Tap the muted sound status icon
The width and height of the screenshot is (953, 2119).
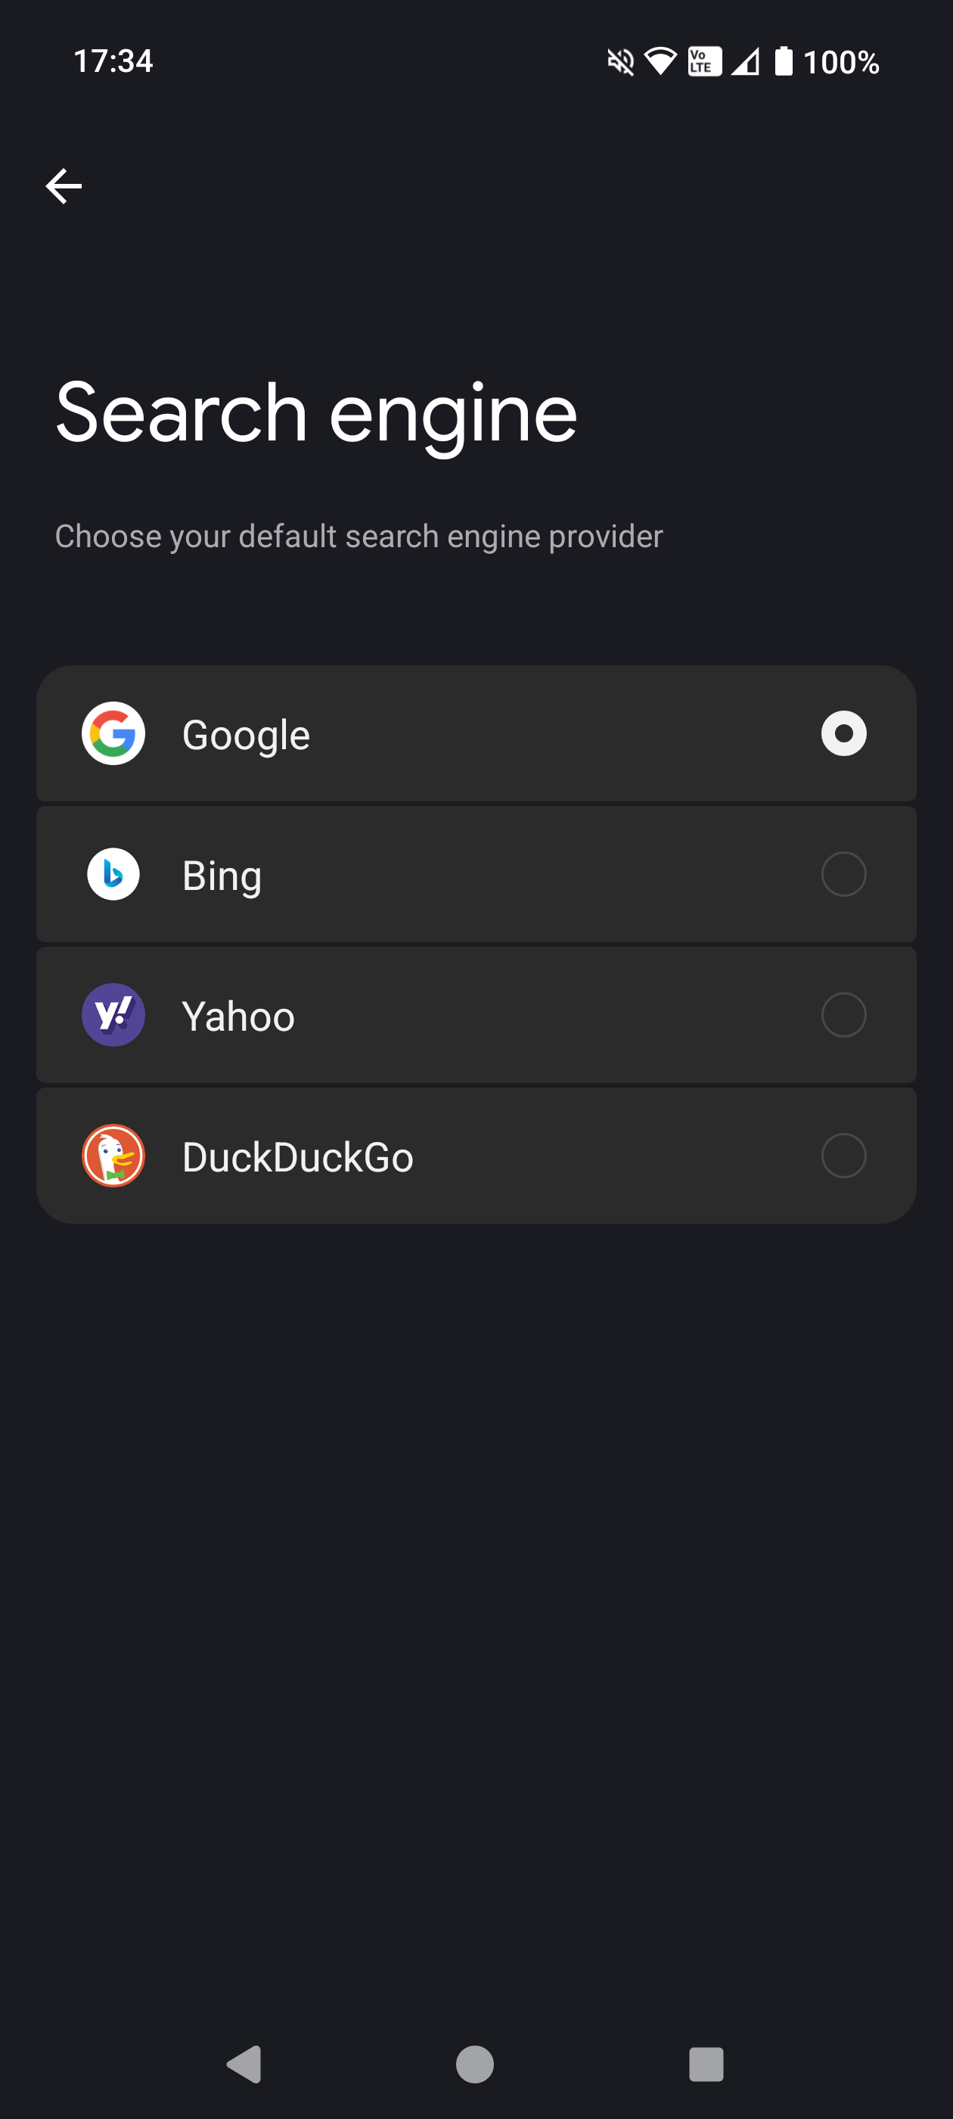(621, 62)
